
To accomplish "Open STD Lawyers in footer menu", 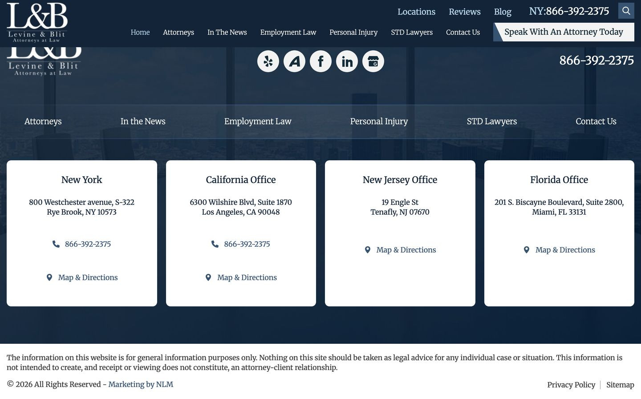I will point(492,121).
